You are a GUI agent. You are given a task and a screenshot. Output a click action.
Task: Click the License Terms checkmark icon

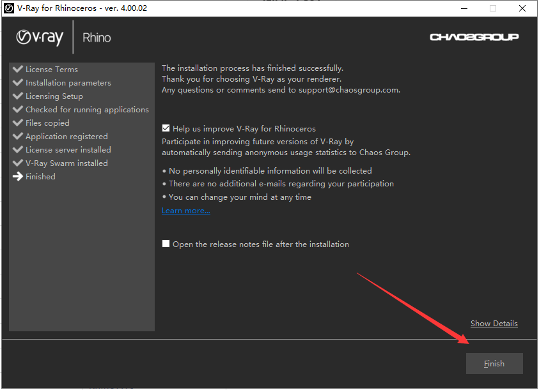coord(17,69)
